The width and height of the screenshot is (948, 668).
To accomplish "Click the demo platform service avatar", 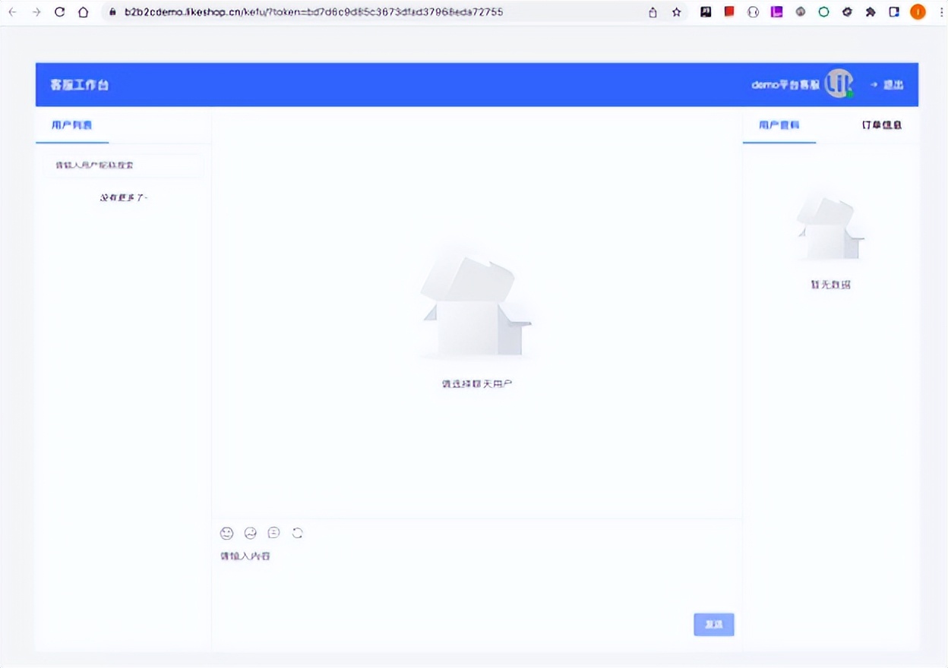I will [839, 83].
